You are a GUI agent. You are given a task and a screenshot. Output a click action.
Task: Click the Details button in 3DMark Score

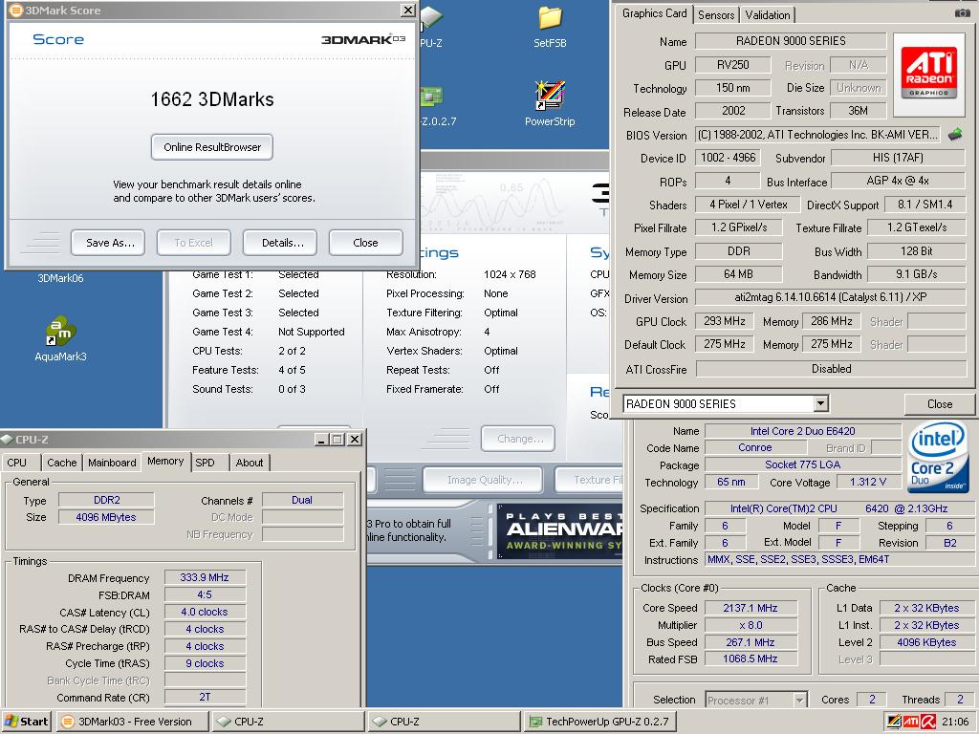[282, 243]
